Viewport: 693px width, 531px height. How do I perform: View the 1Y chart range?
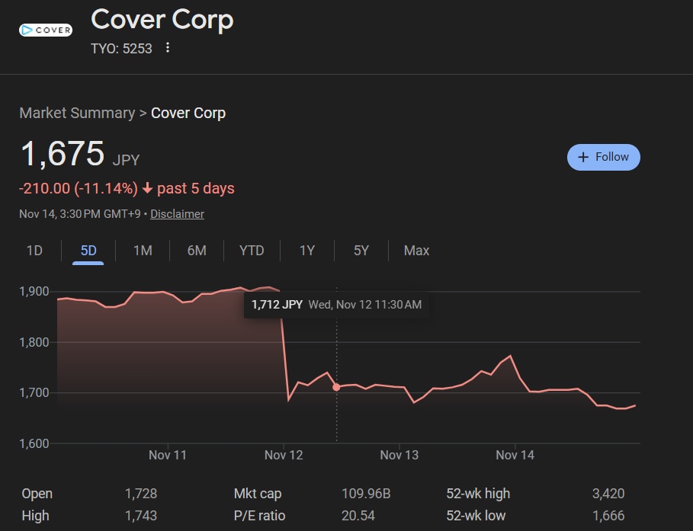[306, 251]
